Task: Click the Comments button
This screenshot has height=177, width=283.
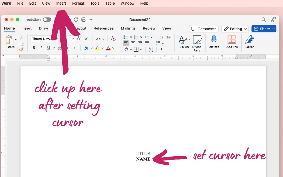Action: [x=203, y=29]
